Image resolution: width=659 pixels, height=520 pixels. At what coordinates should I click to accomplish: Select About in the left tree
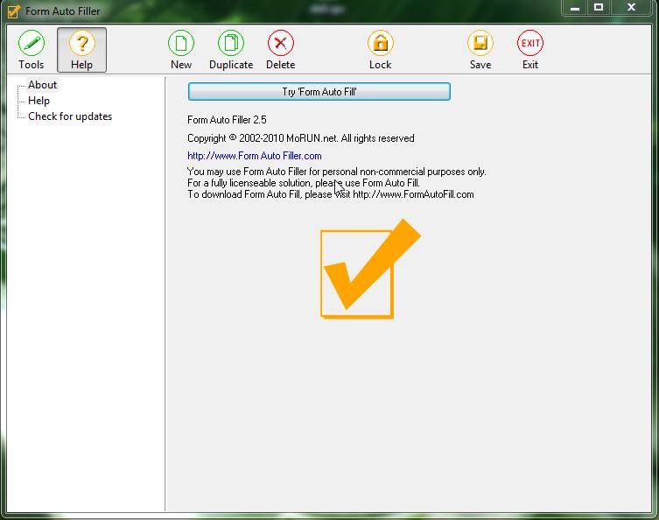pos(43,85)
